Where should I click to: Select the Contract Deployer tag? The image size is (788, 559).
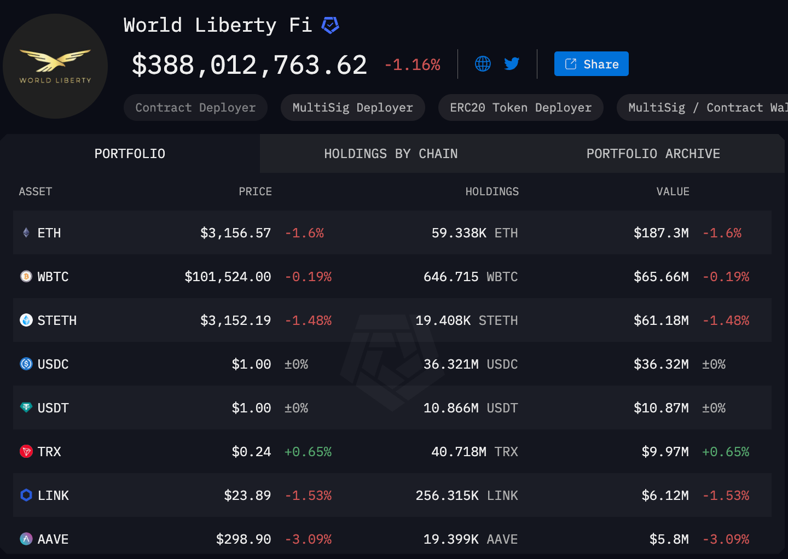coord(195,108)
